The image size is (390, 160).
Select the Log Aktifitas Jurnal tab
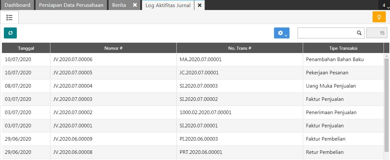168,5
